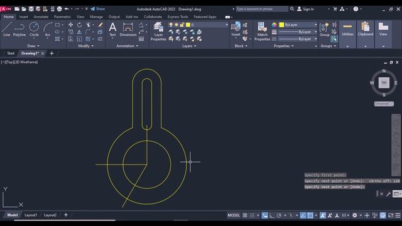Toggle grid display in status bar
This screenshot has height=226, width=402.
245,215
